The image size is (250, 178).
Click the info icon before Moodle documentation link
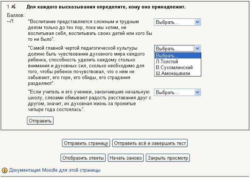(4, 171)
